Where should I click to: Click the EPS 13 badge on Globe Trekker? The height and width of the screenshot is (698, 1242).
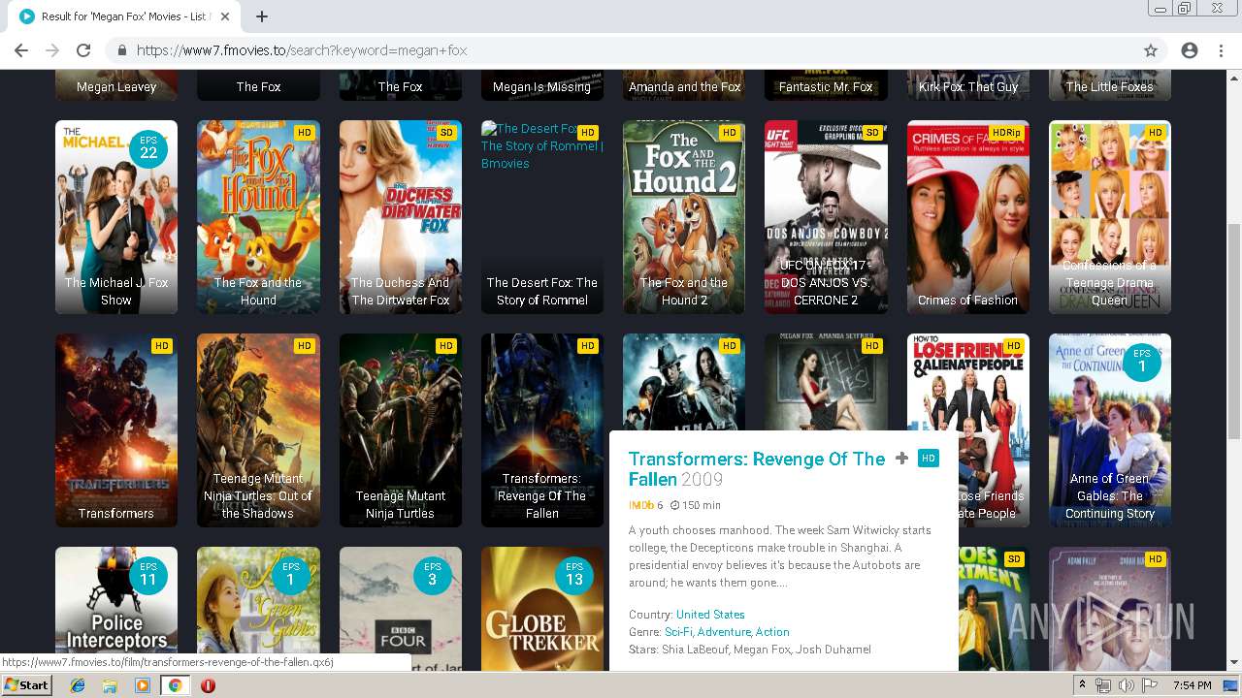click(x=574, y=575)
